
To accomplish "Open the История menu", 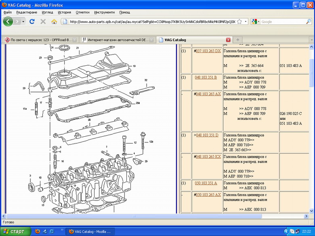I will coord(64,13).
